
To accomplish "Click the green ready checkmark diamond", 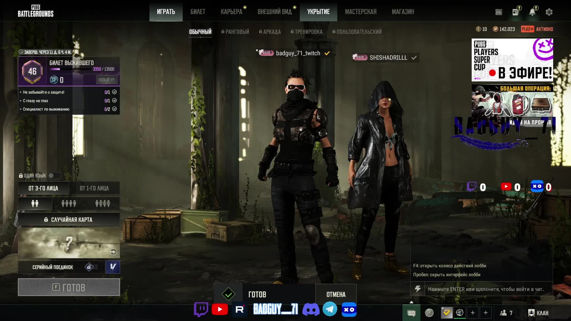I will click(x=228, y=295).
